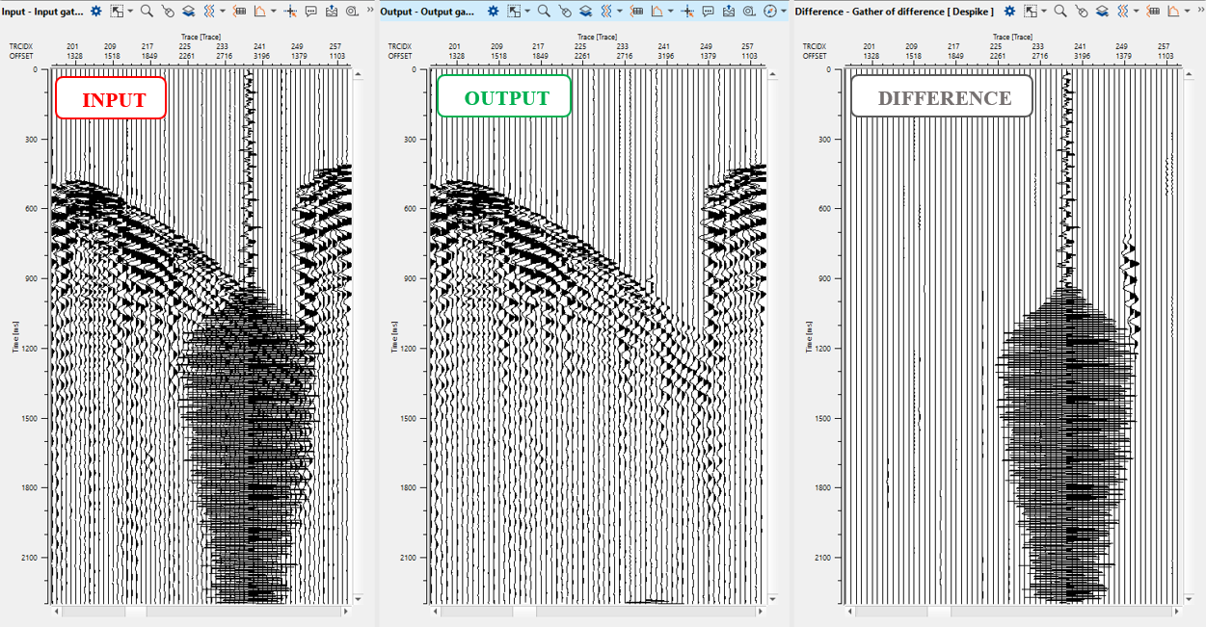Click export image icon in Output panel
The width and height of the screenshot is (1206, 627).
tap(729, 12)
